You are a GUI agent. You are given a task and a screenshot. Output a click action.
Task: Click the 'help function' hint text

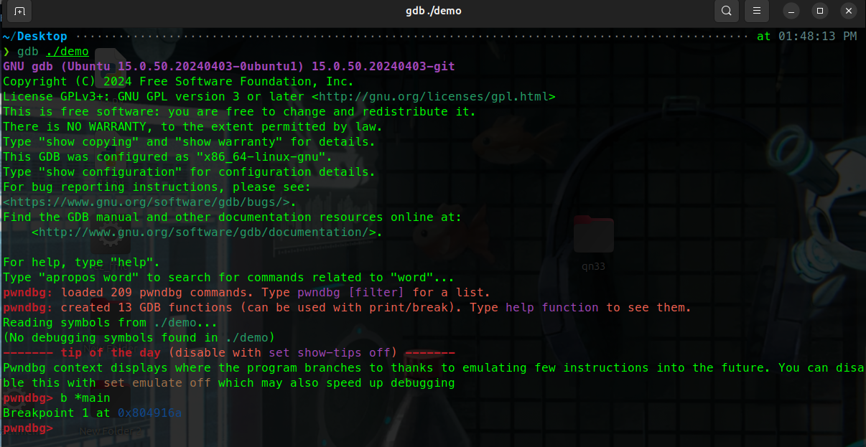(552, 307)
